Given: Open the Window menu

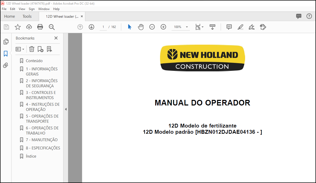Looking at the screenshot, I should (x=44, y=9).
